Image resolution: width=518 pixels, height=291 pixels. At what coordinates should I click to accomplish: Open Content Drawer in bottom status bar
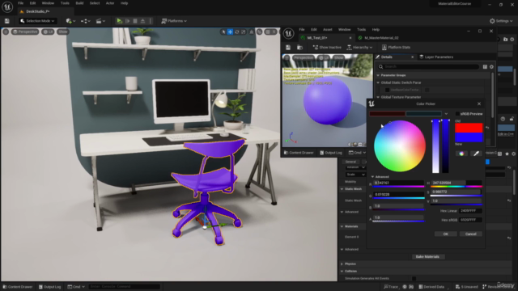point(18,287)
